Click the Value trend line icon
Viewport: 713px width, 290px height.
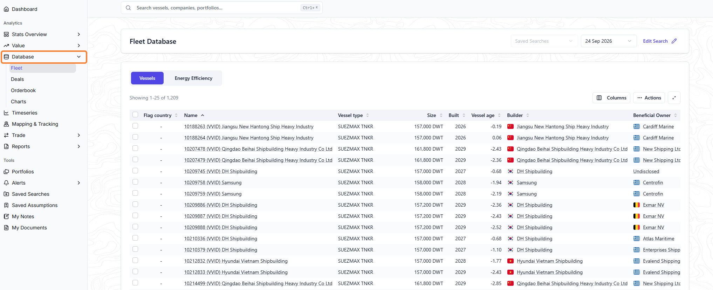(x=6, y=46)
